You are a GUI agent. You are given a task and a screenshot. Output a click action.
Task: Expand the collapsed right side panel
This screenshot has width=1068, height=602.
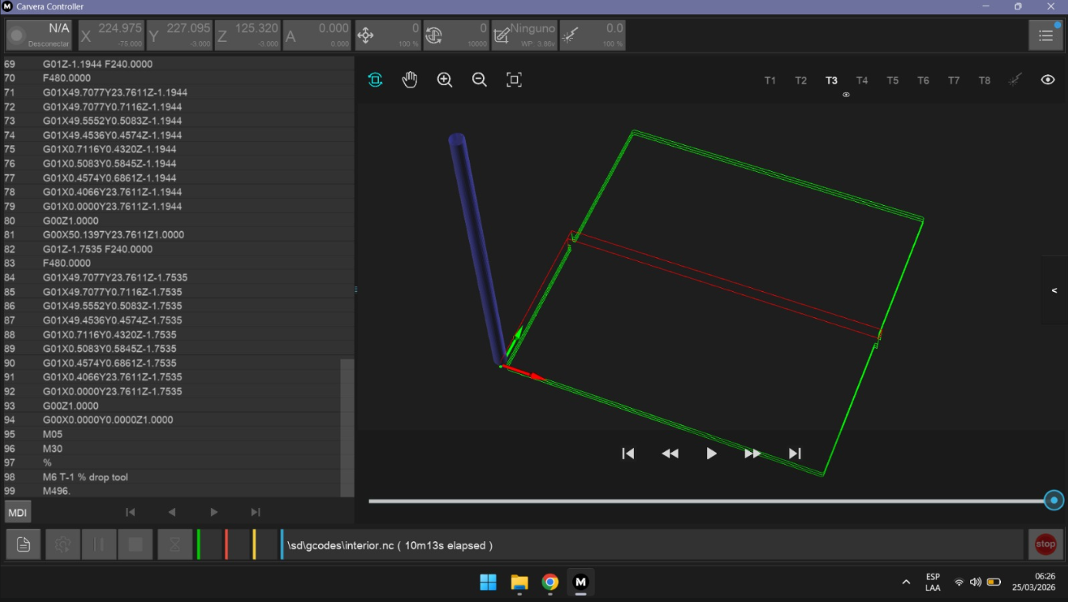(x=1055, y=290)
